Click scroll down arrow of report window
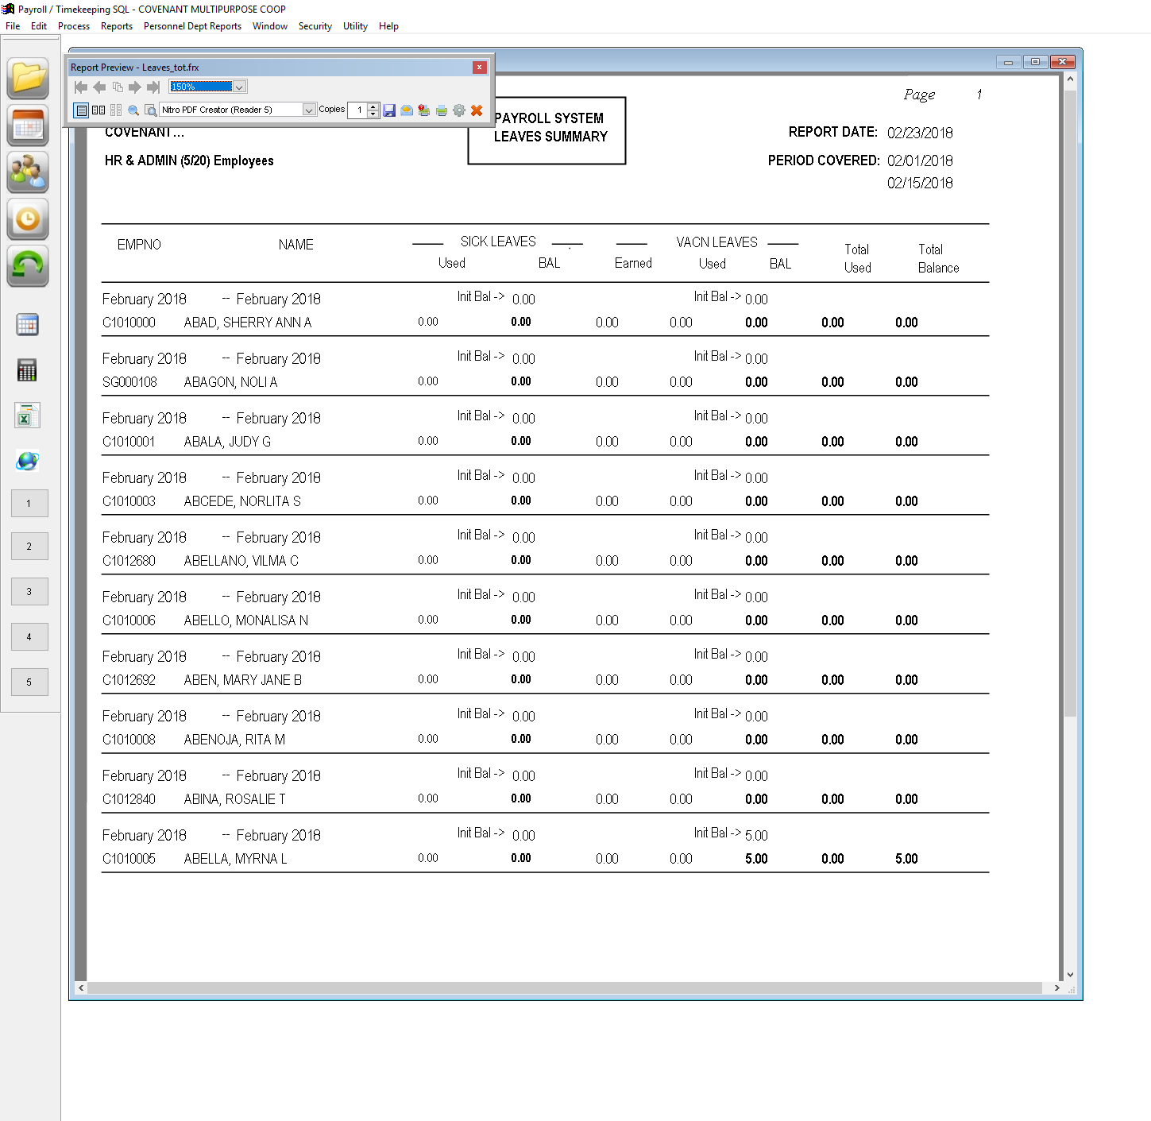The width and height of the screenshot is (1151, 1121). [1070, 975]
